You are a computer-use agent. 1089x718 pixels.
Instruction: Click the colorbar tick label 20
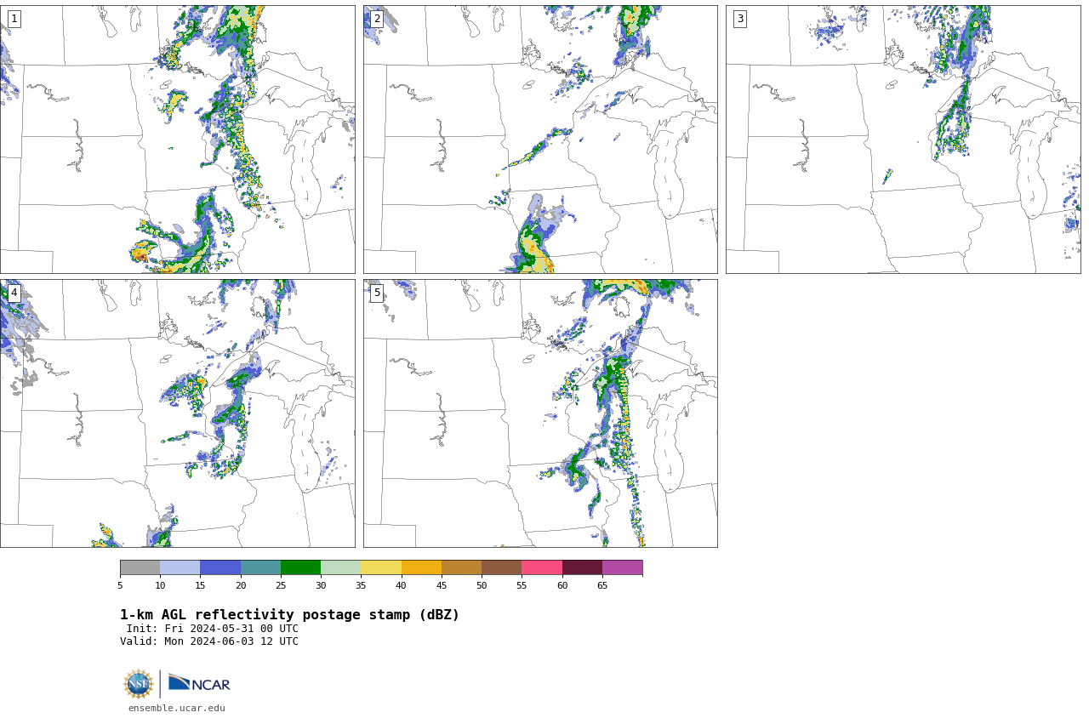tap(241, 585)
